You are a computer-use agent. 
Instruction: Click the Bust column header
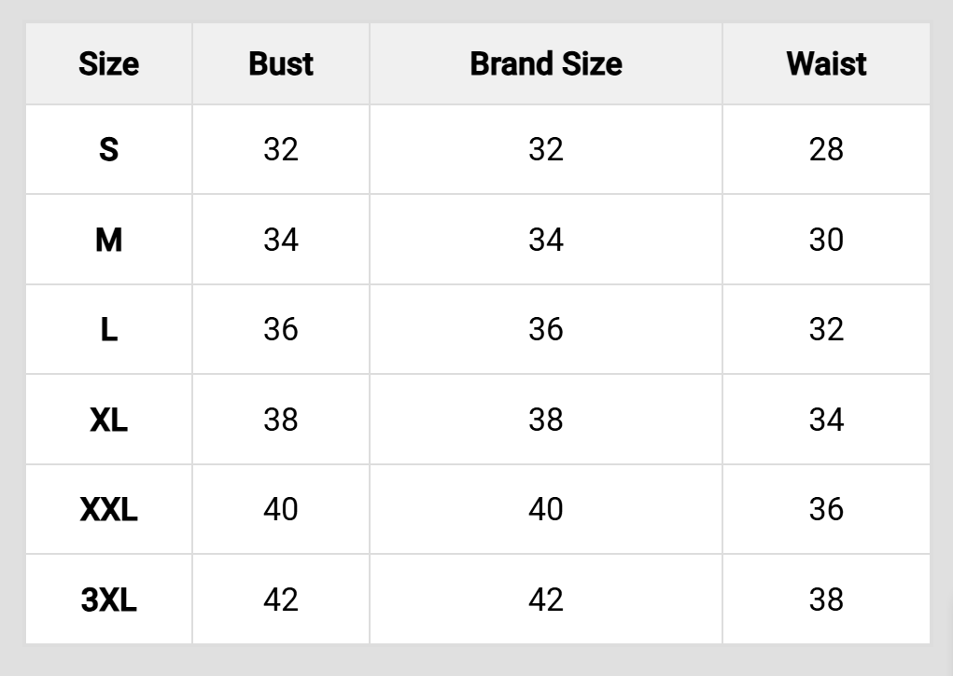pyautogui.click(x=281, y=64)
